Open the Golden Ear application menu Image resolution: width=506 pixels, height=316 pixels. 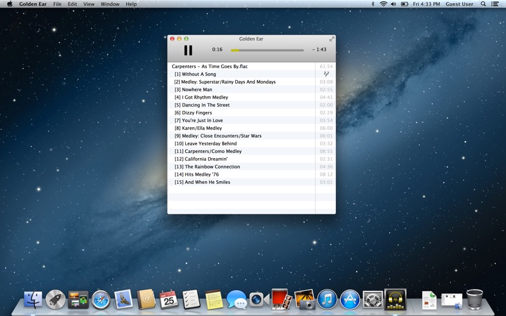[34, 4]
